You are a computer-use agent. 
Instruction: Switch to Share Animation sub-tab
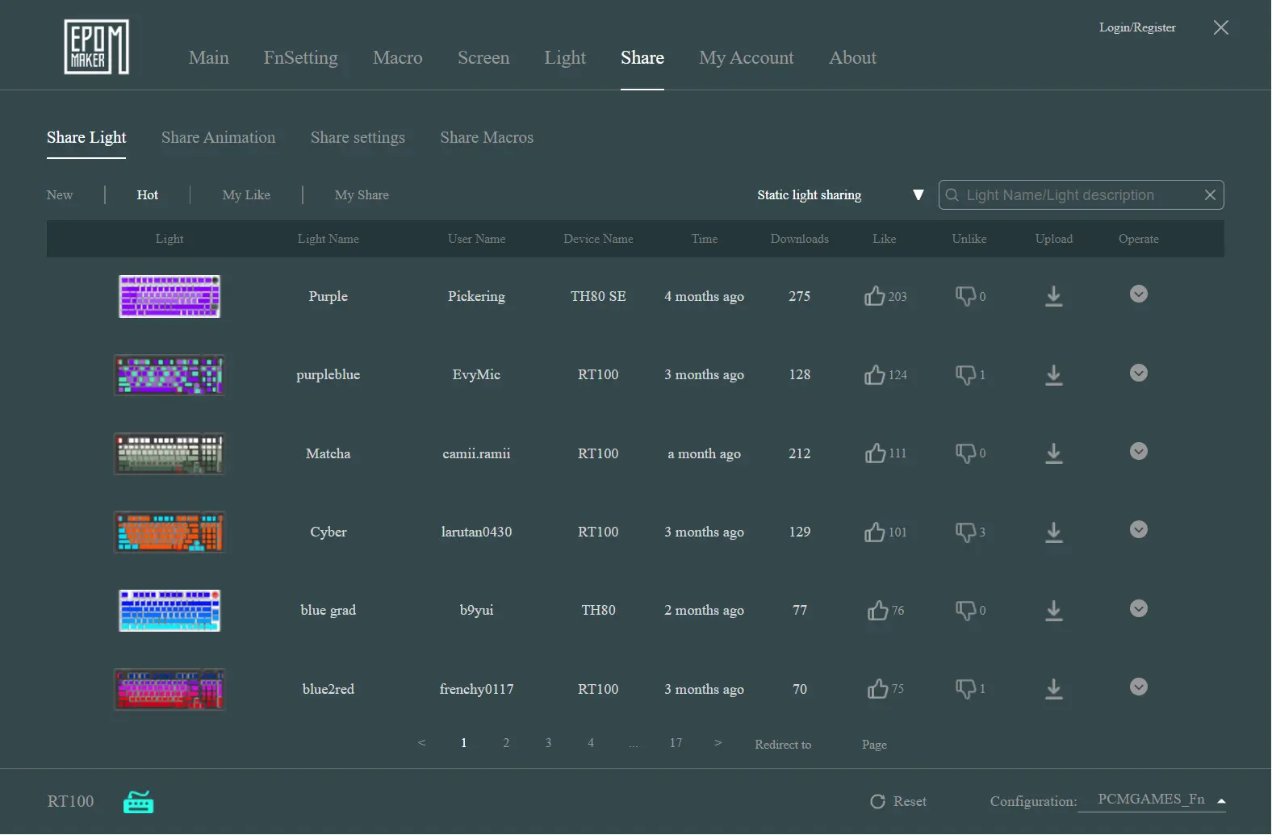219,137
